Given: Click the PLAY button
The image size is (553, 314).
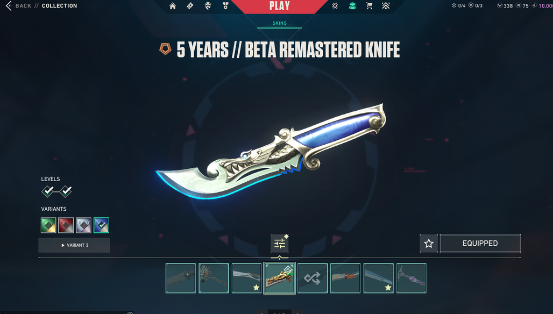Looking at the screenshot, I should point(280,6).
